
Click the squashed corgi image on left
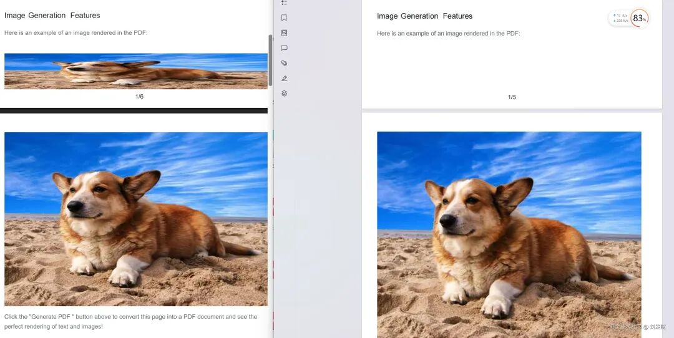click(135, 71)
